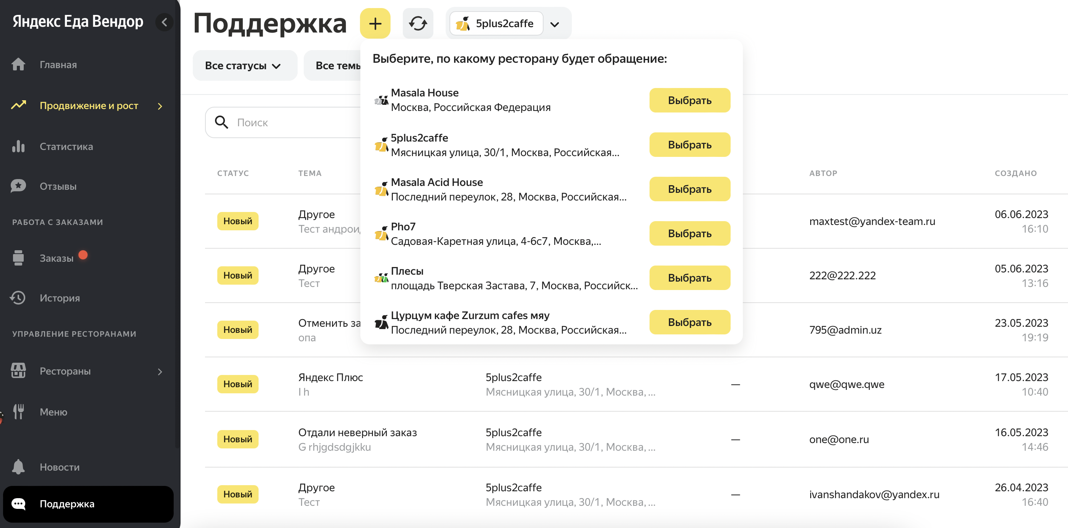Expand restaurant selector chevron arrow
This screenshot has width=1068, height=528.
point(554,24)
